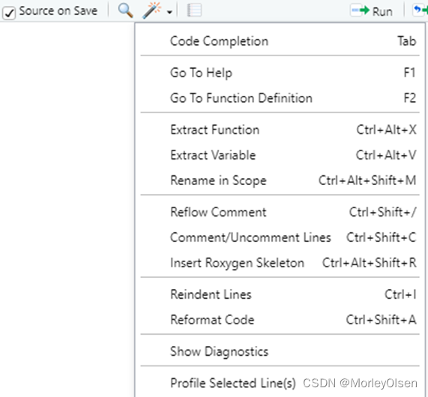This screenshot has width=428, height=397.
Task: Select Code Completion from the menu
Action: [280, 41]
